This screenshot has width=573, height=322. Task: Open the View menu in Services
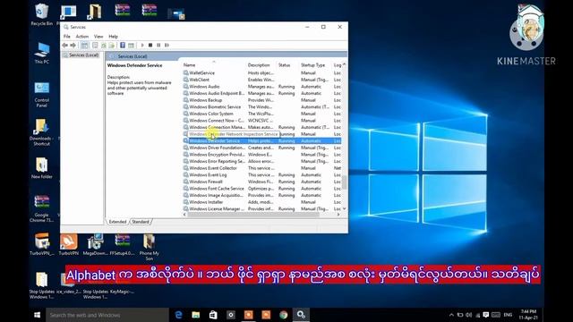98,37
